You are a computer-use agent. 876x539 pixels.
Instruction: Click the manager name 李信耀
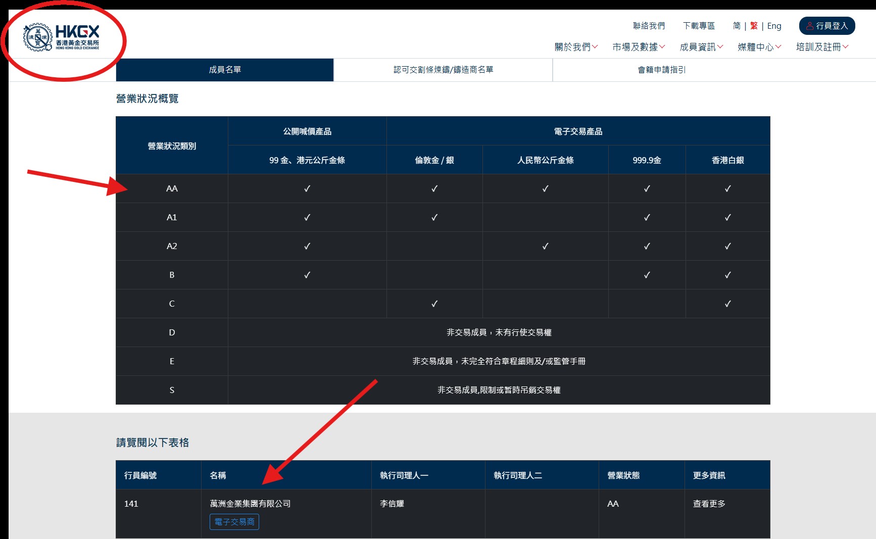point(392,504)
